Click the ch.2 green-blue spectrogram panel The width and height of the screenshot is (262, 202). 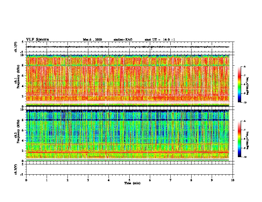tap(128, 135)
